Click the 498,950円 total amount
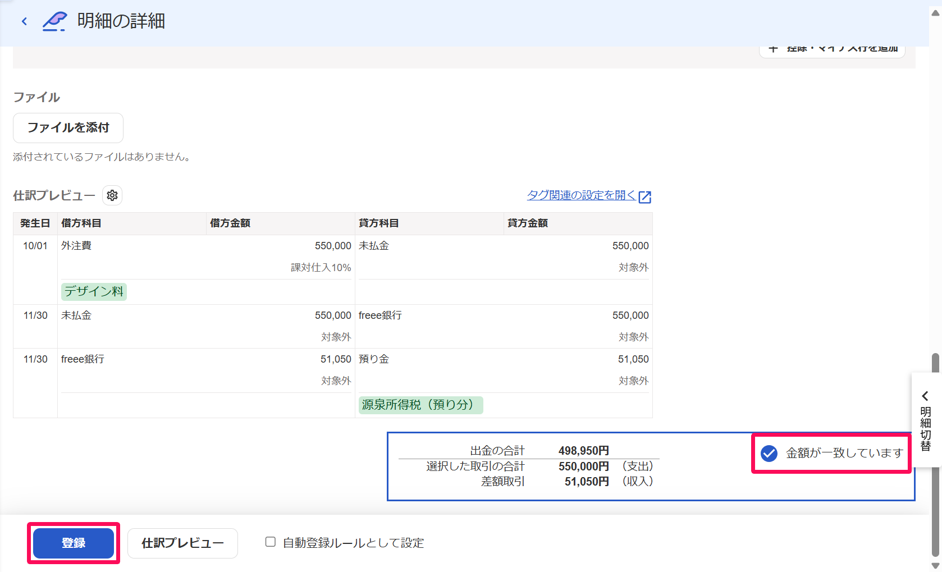This screenshot has height=572, width=942. click(x=584, y=451)
